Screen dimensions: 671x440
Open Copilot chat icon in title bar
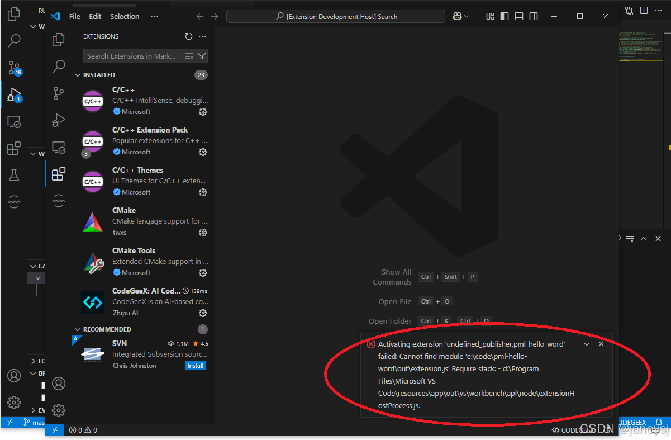tap(458, 16)
